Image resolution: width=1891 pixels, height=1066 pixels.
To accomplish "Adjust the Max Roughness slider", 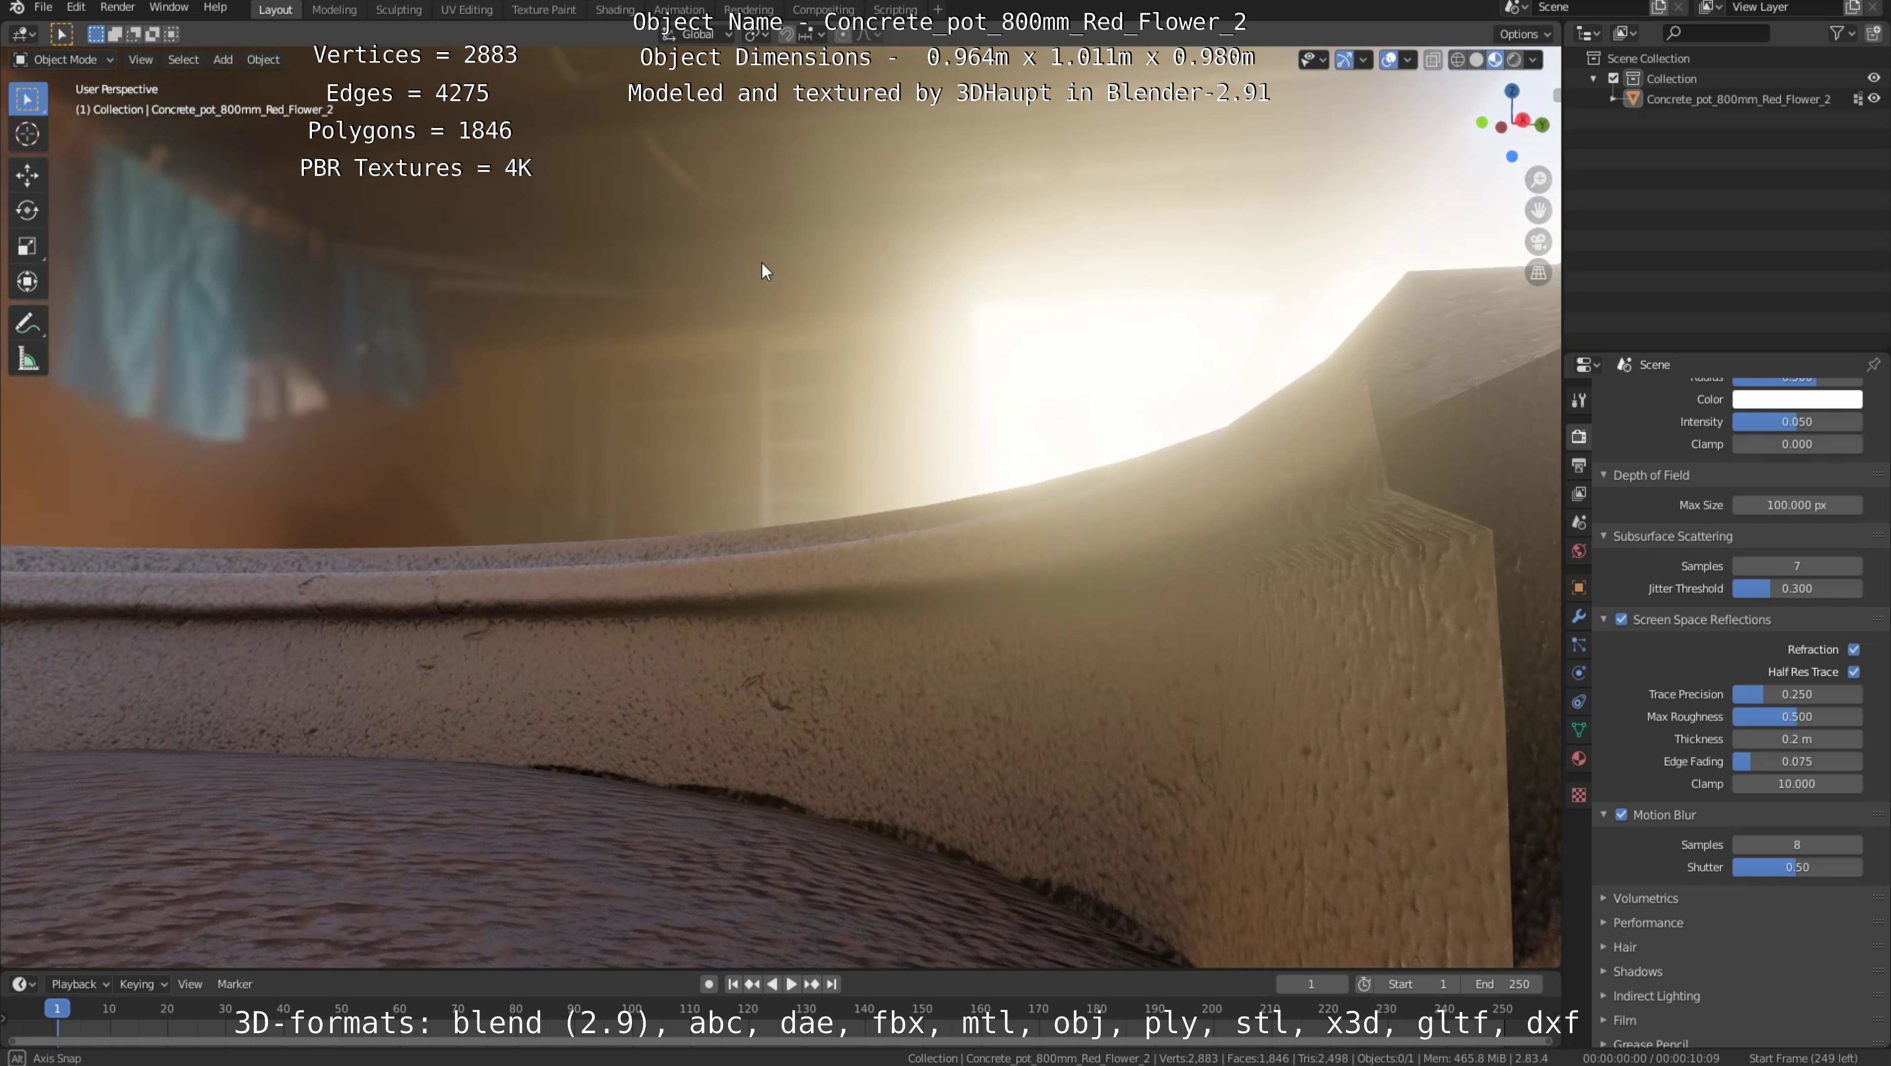I will [x=1796, y=717].
